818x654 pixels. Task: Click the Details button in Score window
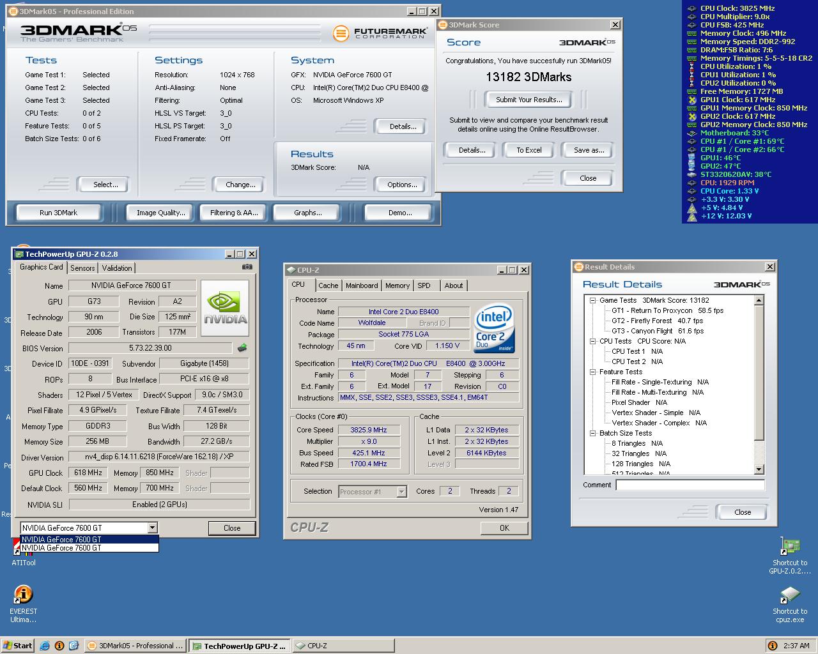pyautogui.click(x=472, y=150)
